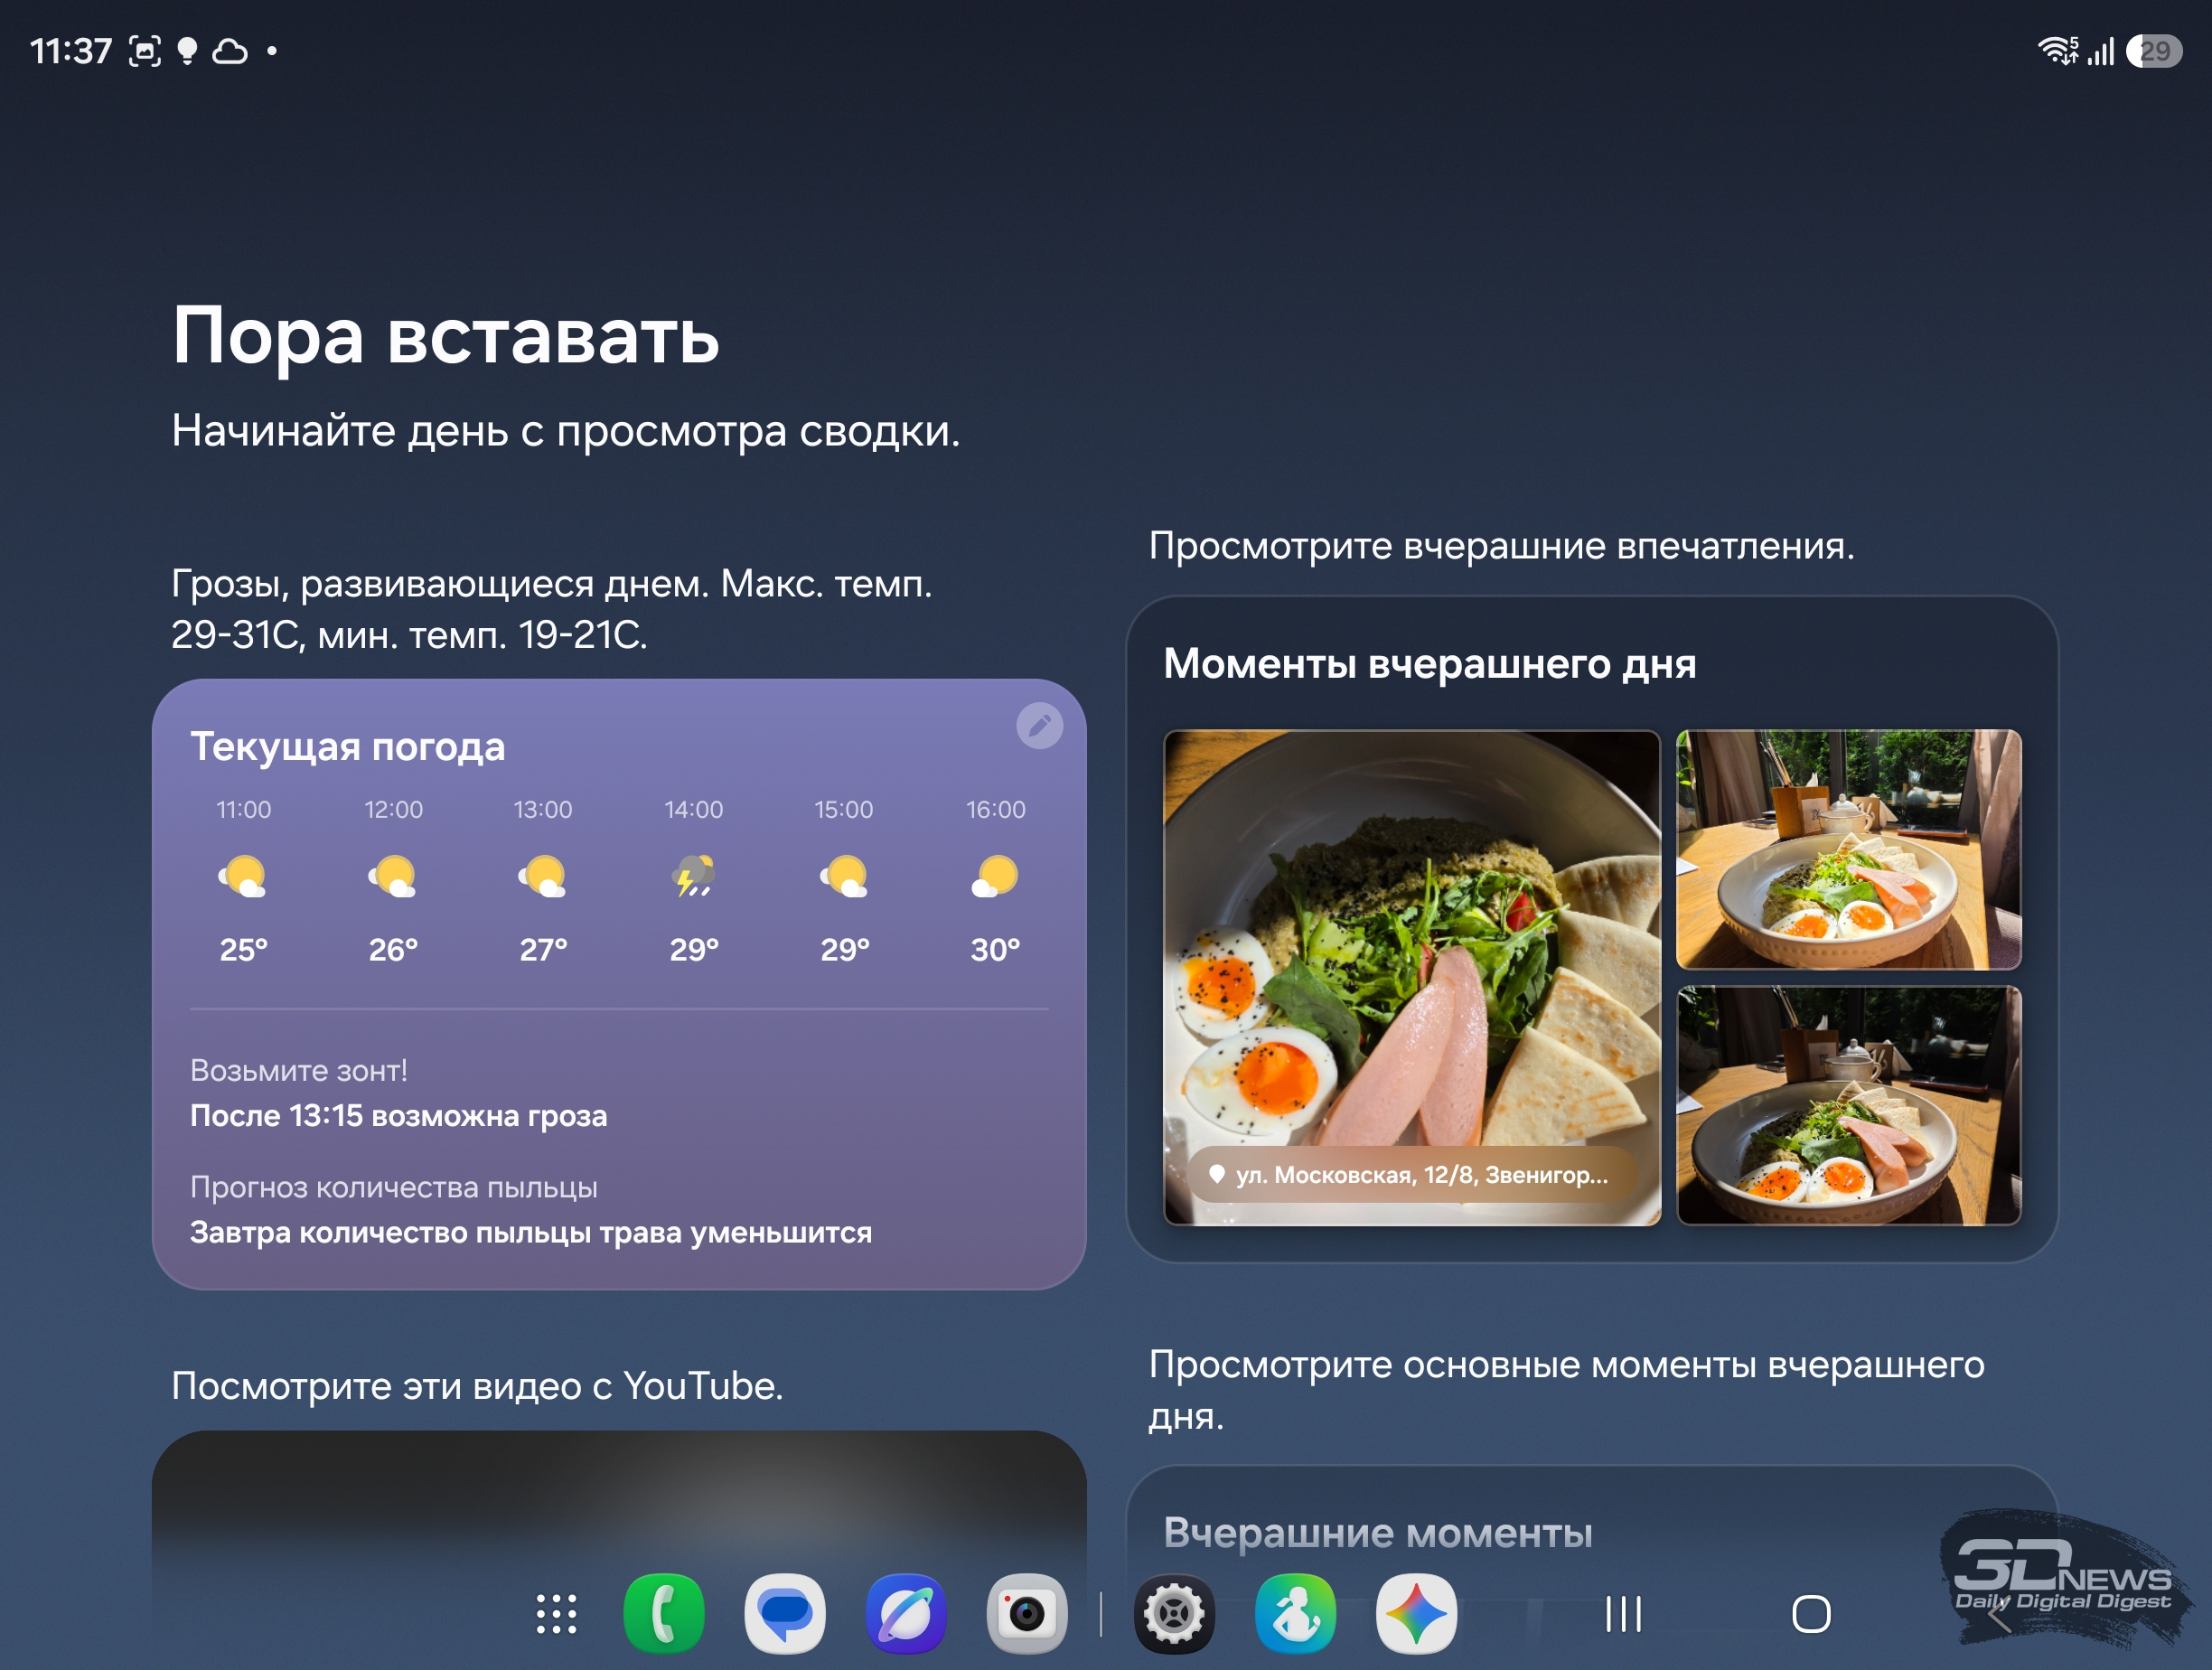Tap the 14:00 thunderstorm icon
2212x1670 pixels.
coord(693,876)
